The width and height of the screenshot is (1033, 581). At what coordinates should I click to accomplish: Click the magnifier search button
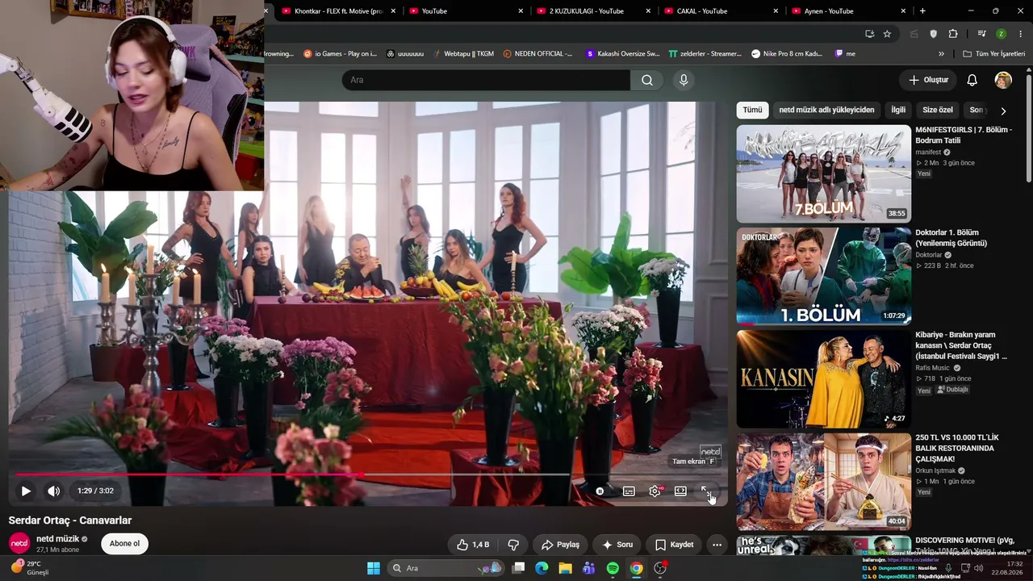click(647, 80)
